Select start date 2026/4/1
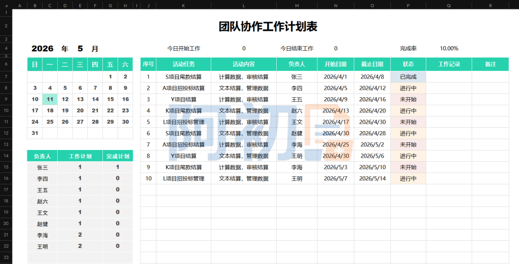519x264 pixels. [x=336, y=77]
